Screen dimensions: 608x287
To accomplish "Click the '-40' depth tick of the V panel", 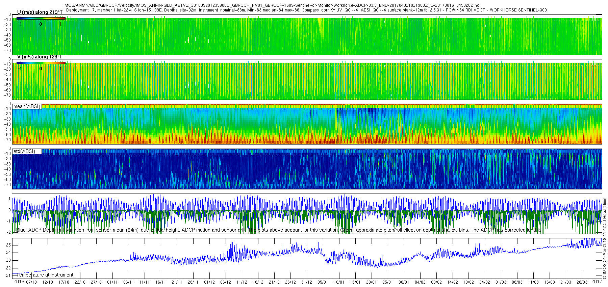I will click(x=7, y=80).
